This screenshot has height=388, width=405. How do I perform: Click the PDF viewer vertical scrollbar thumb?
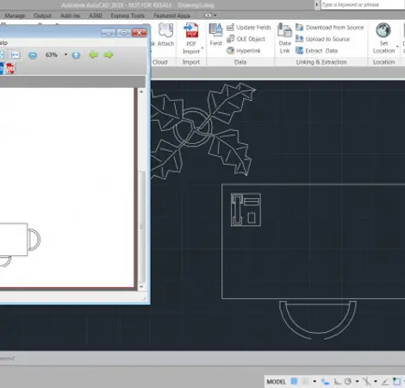click(141, 227)
